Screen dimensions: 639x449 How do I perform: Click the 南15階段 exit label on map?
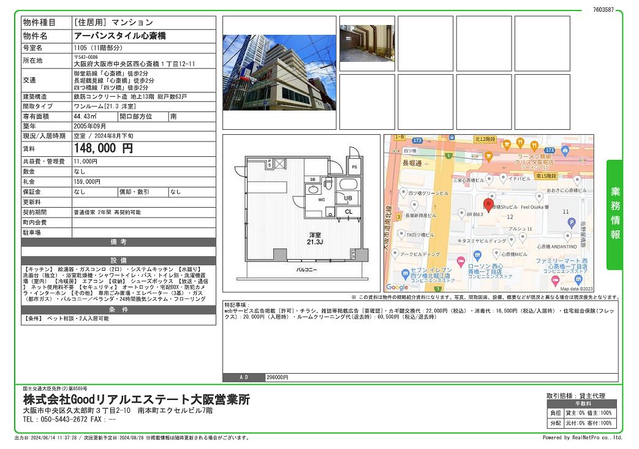point(546,176)
